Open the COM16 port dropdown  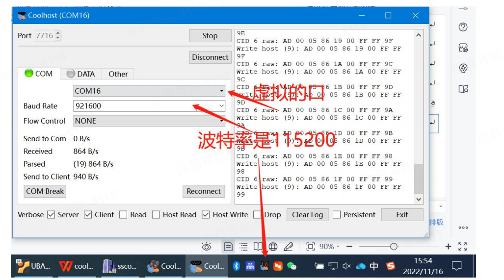(x=149, y=91)
